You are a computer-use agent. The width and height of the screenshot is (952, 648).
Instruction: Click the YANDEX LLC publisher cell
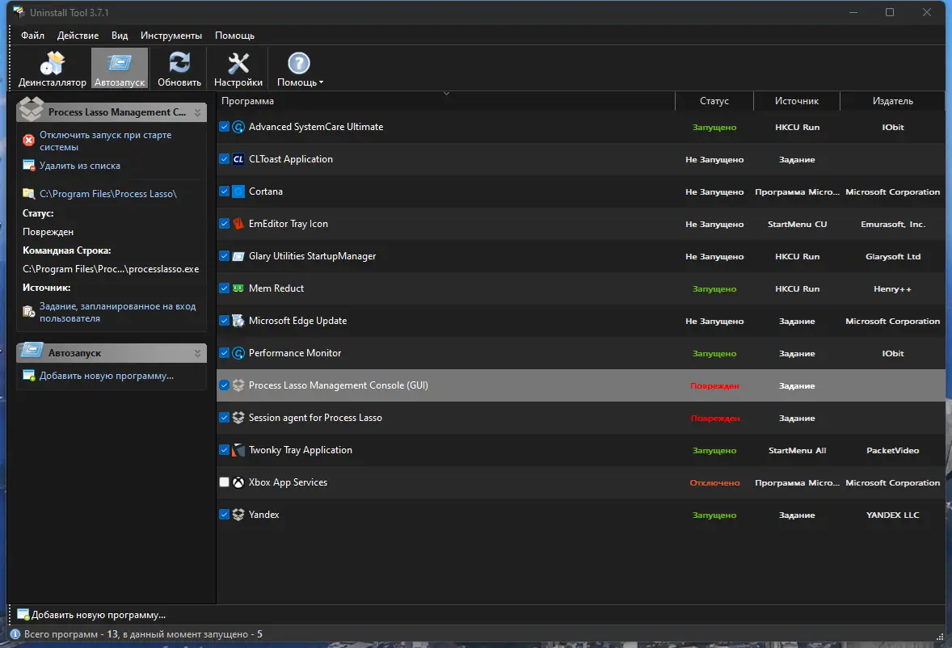click(x=892, y=515)
